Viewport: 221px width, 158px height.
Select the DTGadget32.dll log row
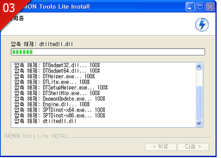tap(57, 65)
